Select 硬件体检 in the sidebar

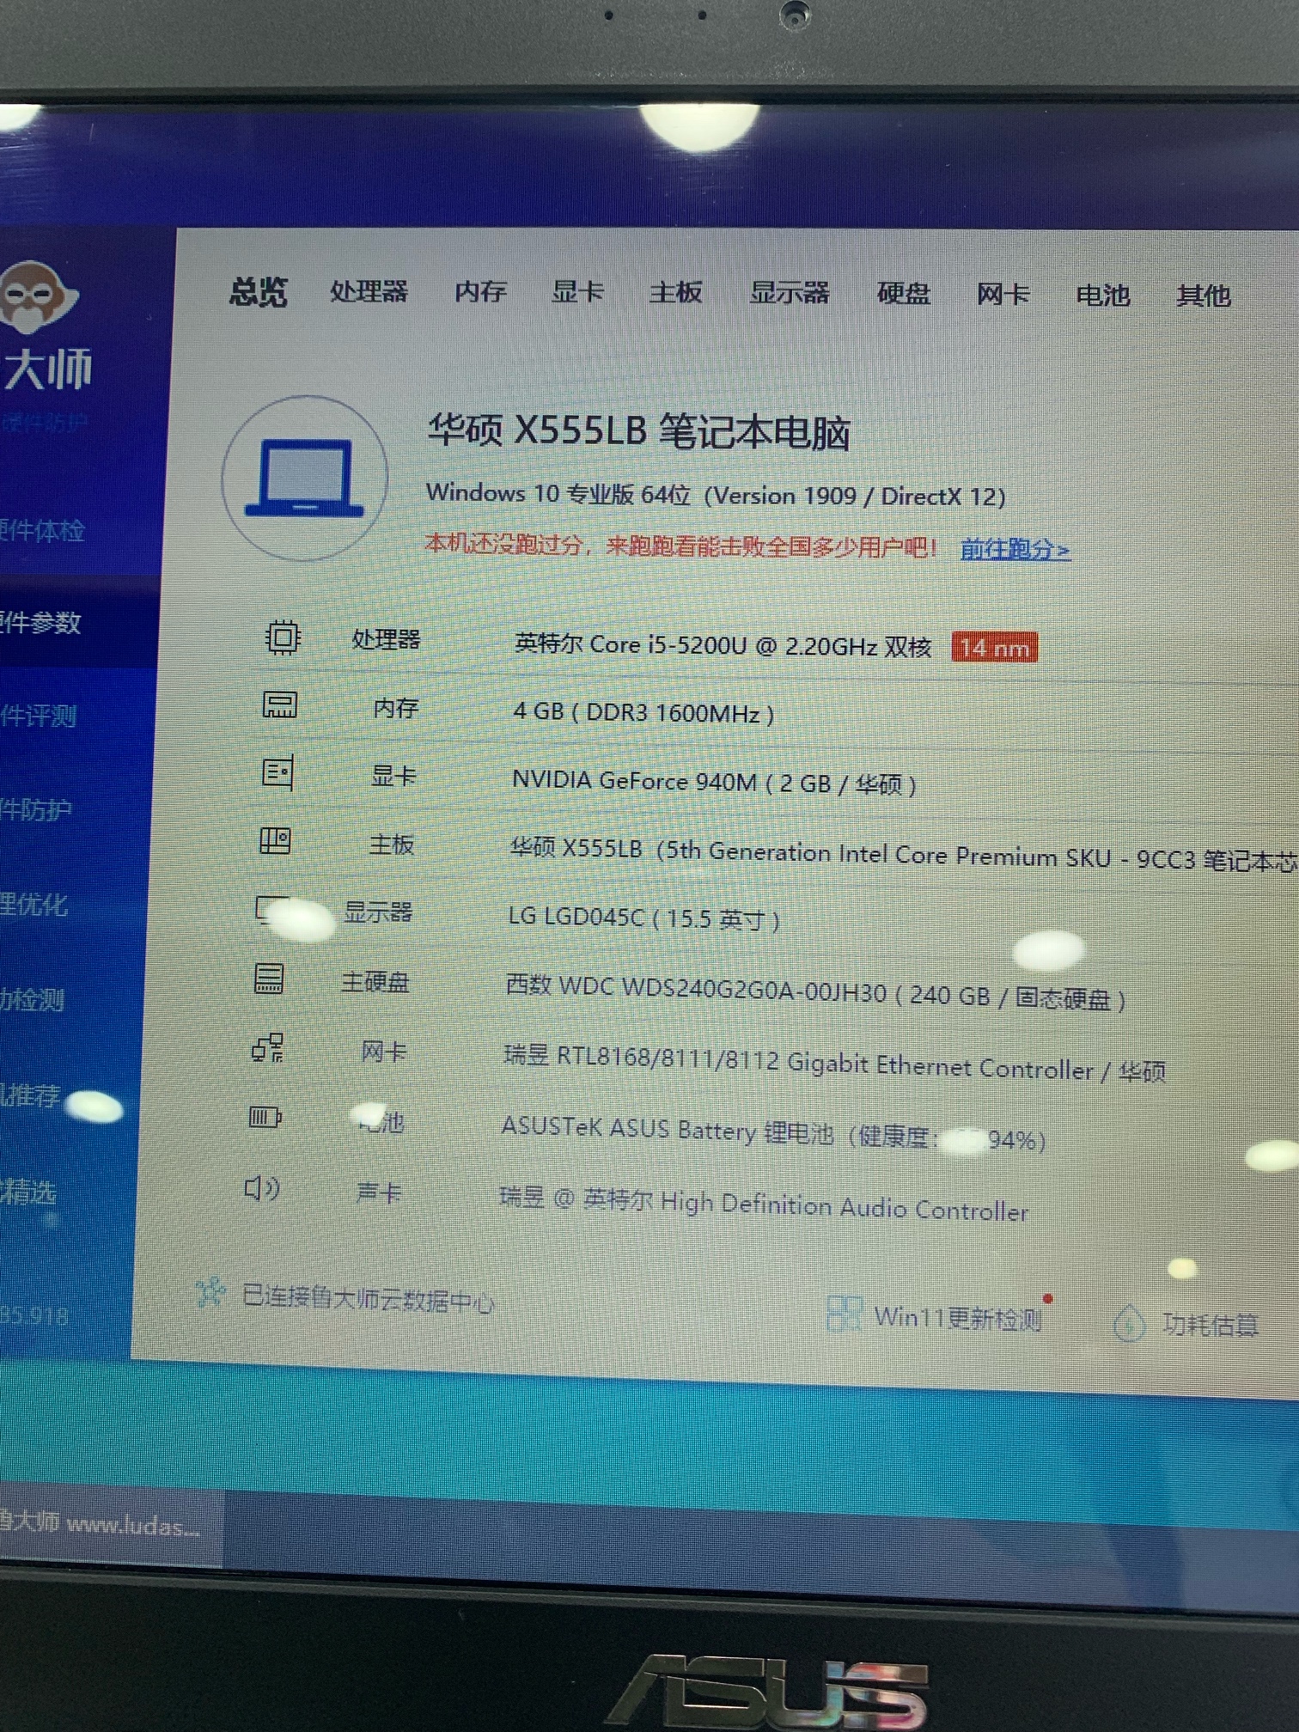coord(42,530)
